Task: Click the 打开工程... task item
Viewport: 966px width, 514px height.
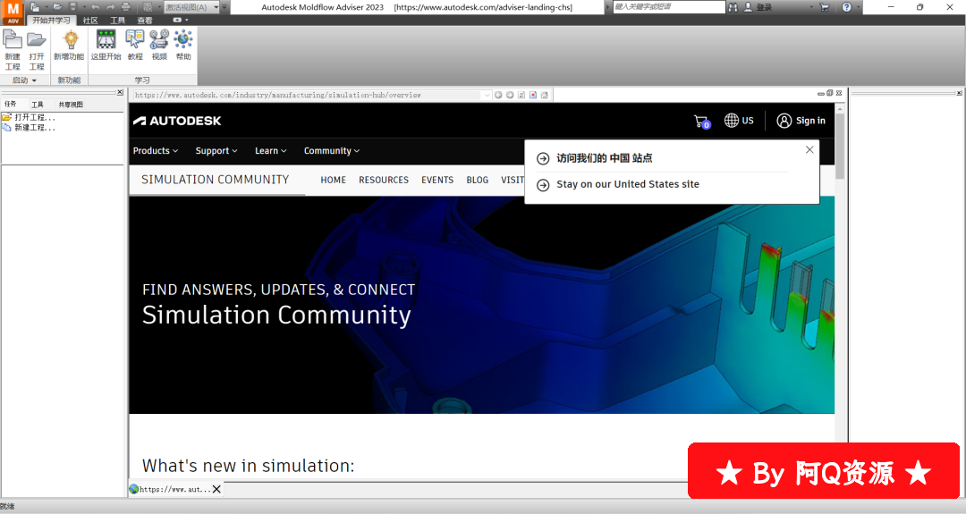Action: point(29,117)
